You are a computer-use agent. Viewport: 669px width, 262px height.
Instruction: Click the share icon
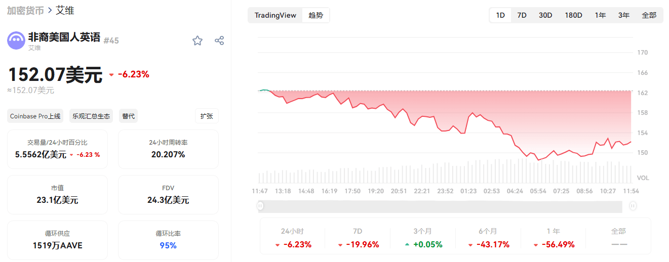coord(219,41)
